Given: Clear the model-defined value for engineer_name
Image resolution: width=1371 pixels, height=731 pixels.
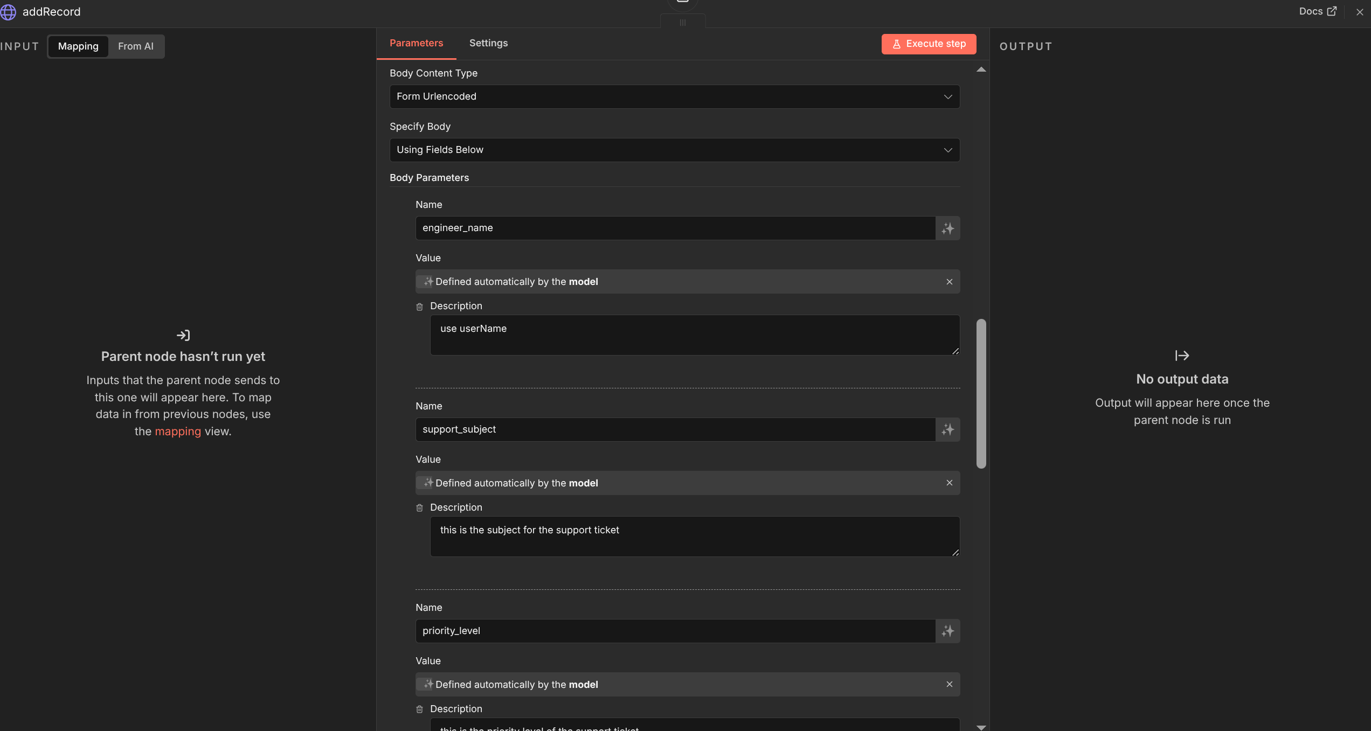Looking at the screenshot, I should point(950,281).
